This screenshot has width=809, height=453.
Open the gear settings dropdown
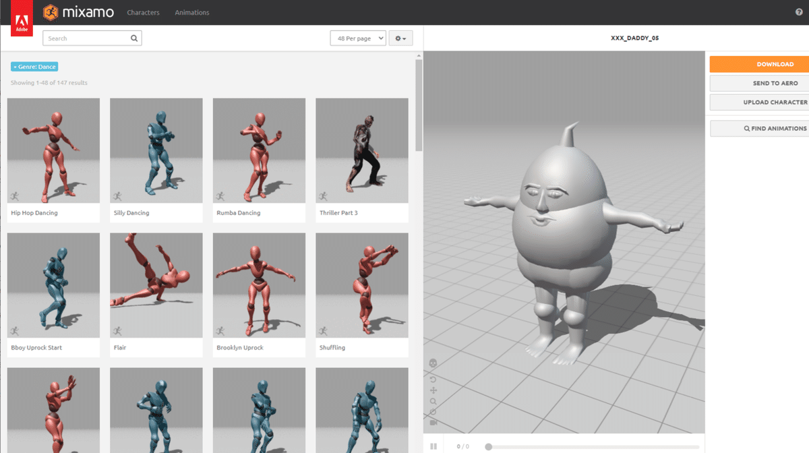400,38
